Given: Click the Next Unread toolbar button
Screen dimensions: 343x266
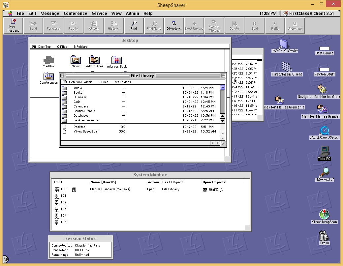Looking at the screenshot, I should pyautogui.click(x=194, y=26).
